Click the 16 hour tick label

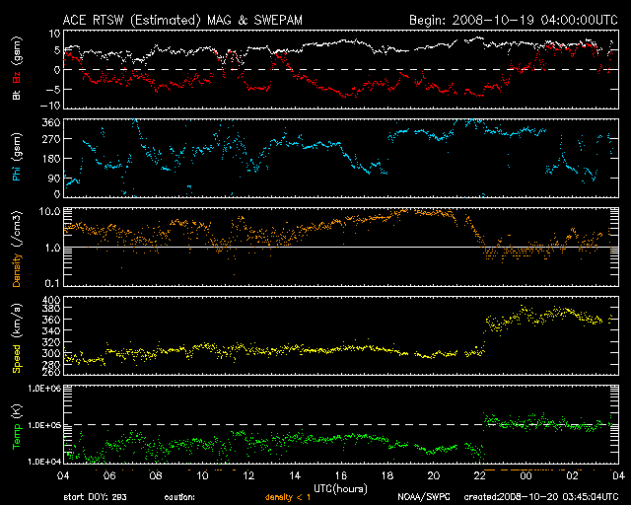[x=341, y=476]
